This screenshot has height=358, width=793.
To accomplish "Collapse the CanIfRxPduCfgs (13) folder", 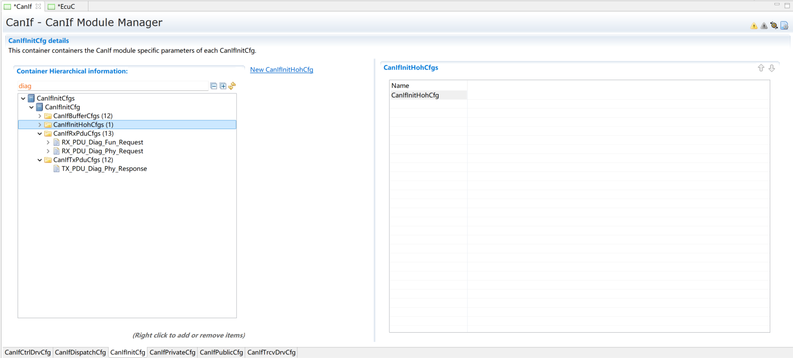I will click(x=40, y=133).
